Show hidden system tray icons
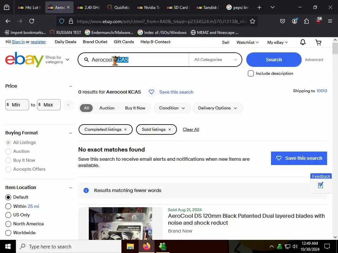This screenshot has height=253, width=338. click(272, 246)
